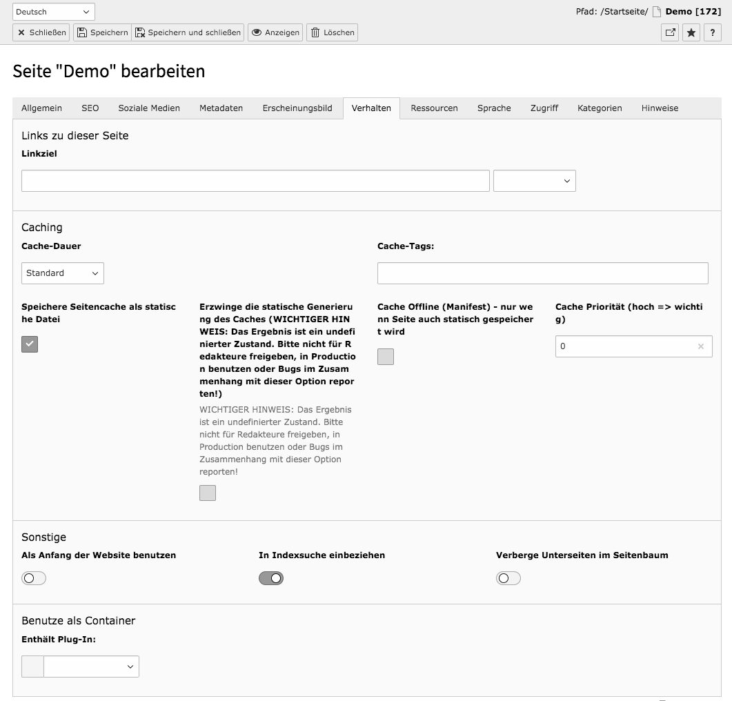The height and width of the screenshot is (701, 732).
Task: Preview the page with the Anzeigen eye icon
Action: pos(275,32)
